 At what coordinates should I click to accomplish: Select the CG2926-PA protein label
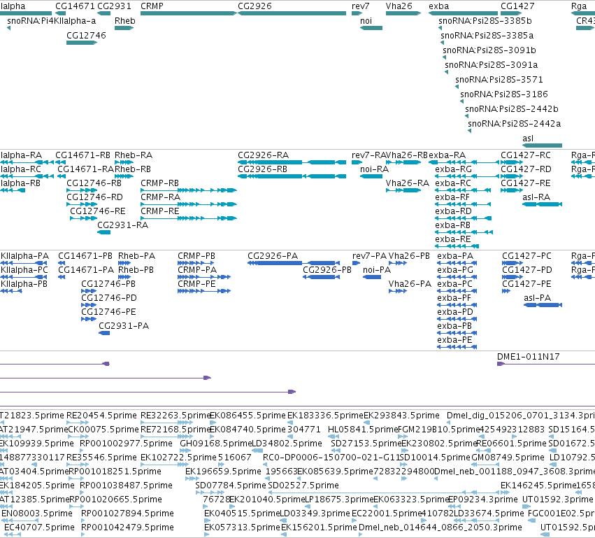point(273,256)
